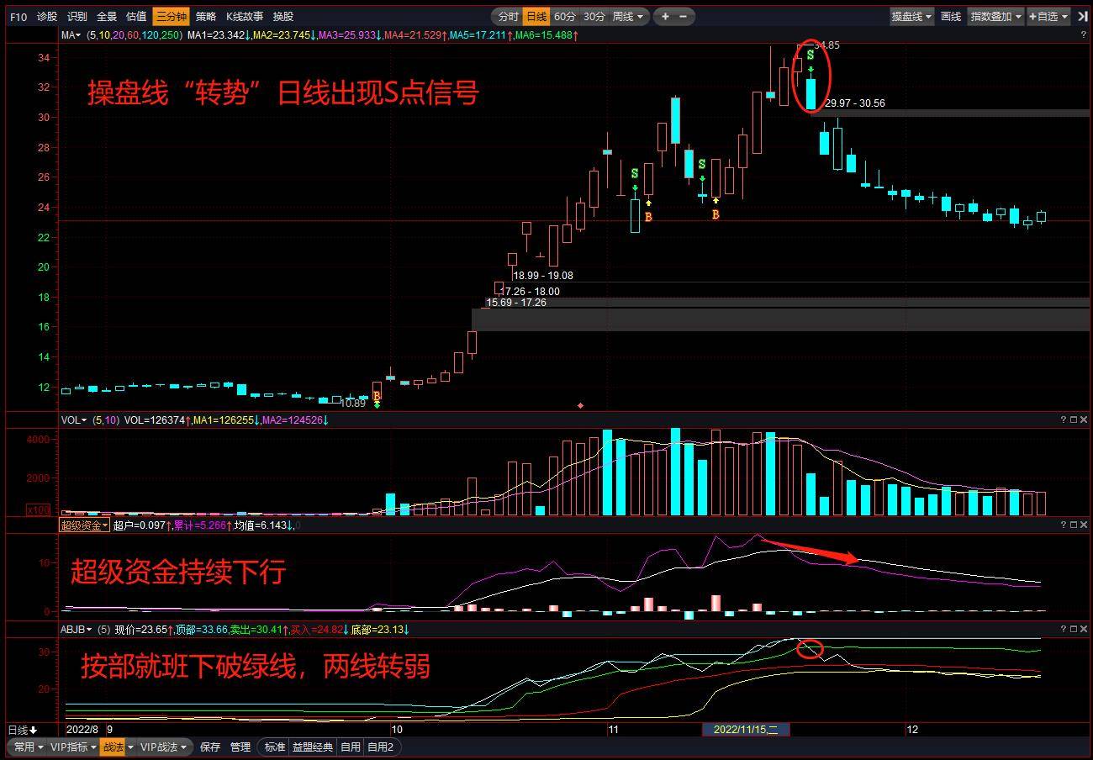Switch chart to 60分 period
Image resolution: width=1093 pixels, height=760 pixels.
[565, 17]
